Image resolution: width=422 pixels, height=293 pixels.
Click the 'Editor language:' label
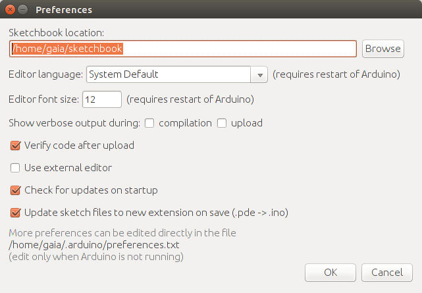pos(45,75)
